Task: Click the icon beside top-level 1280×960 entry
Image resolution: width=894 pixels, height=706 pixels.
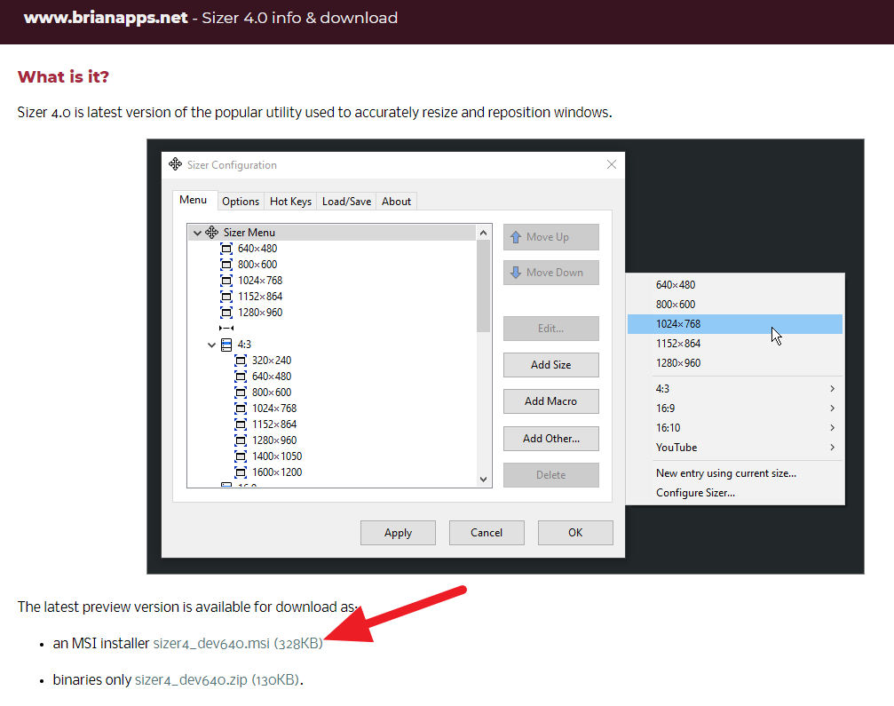Action: pos(226,313)
